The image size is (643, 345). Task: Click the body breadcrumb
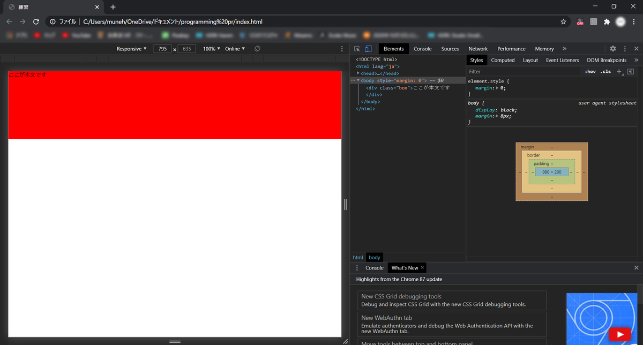375,258
